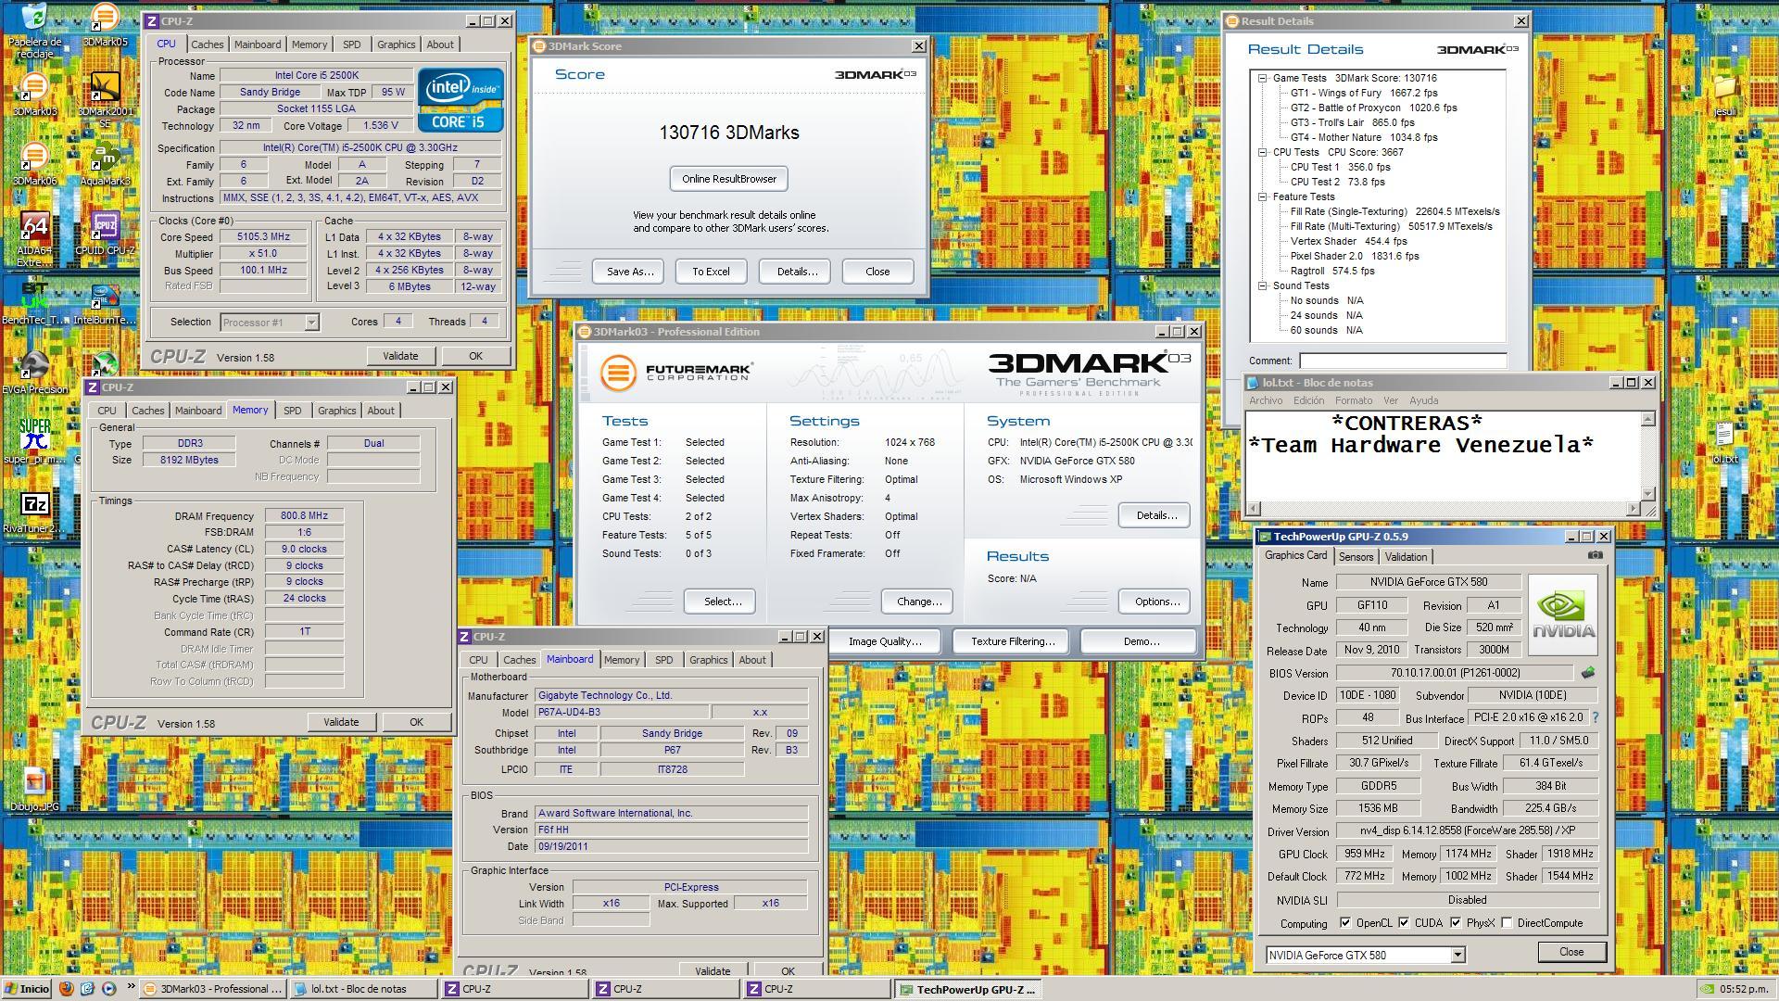Screen dimensions: 1779x1001
Task: Collapse the Game Tests tree node
Action: pos(1262,79)
